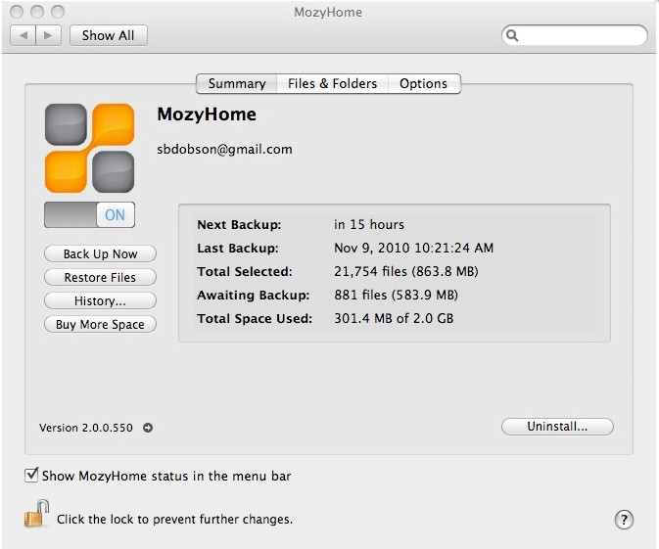Open the Files & Folders tab
659x549 pixels.
click(x=332, y=83)
